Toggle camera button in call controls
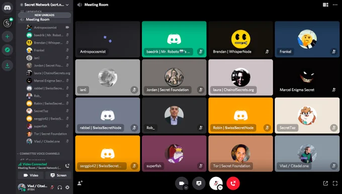The image size is (342, 194). pyautogui.click(x=182, y=183)
